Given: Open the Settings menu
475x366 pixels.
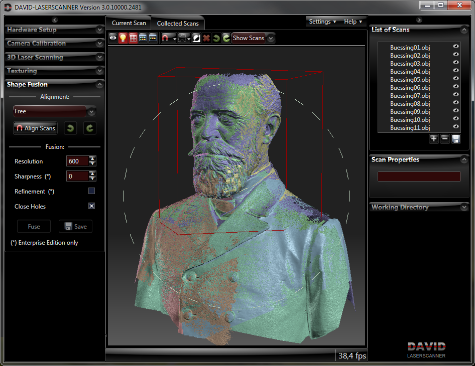Looking at the screenshot, I should (x=322, y=22).
